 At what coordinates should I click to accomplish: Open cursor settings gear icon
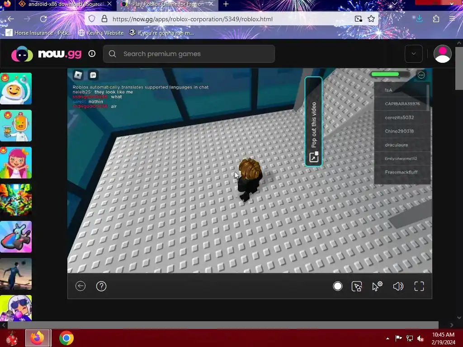tap(377, 286)
